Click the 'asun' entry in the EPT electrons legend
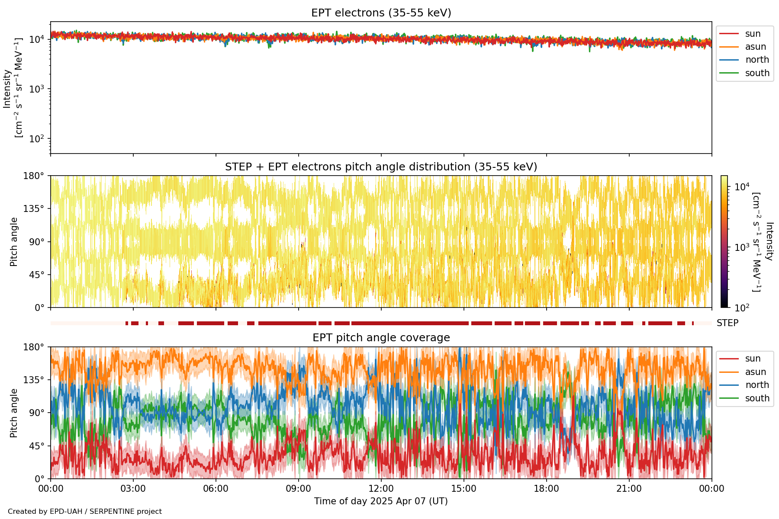The image size is (779, 519). [x=755, y=47]
